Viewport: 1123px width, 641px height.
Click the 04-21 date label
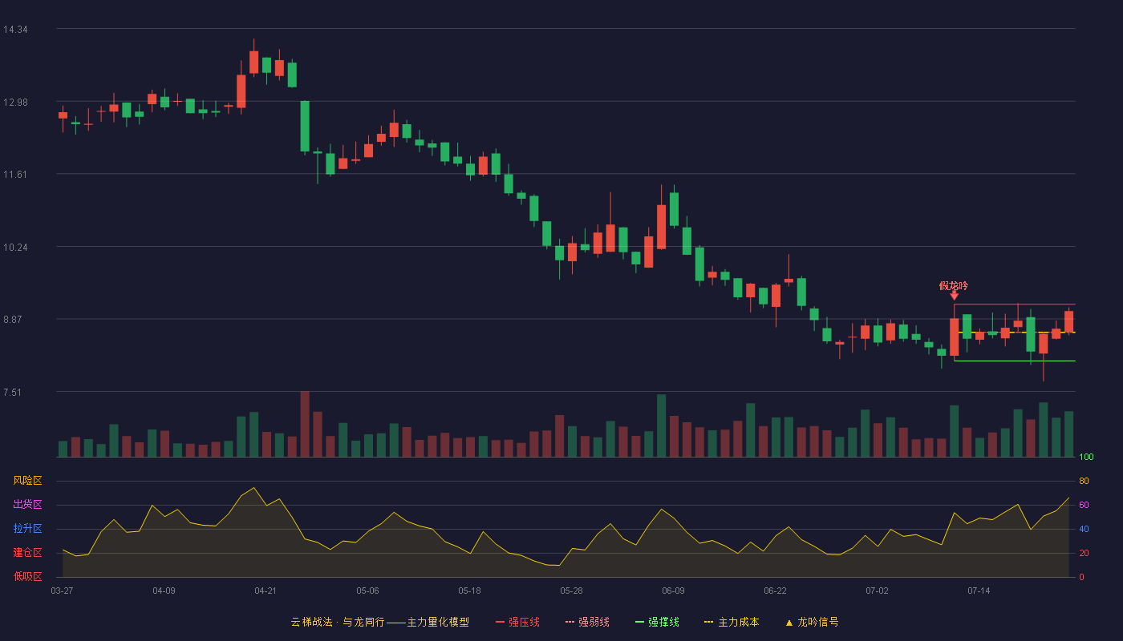(x=266, y=591)
